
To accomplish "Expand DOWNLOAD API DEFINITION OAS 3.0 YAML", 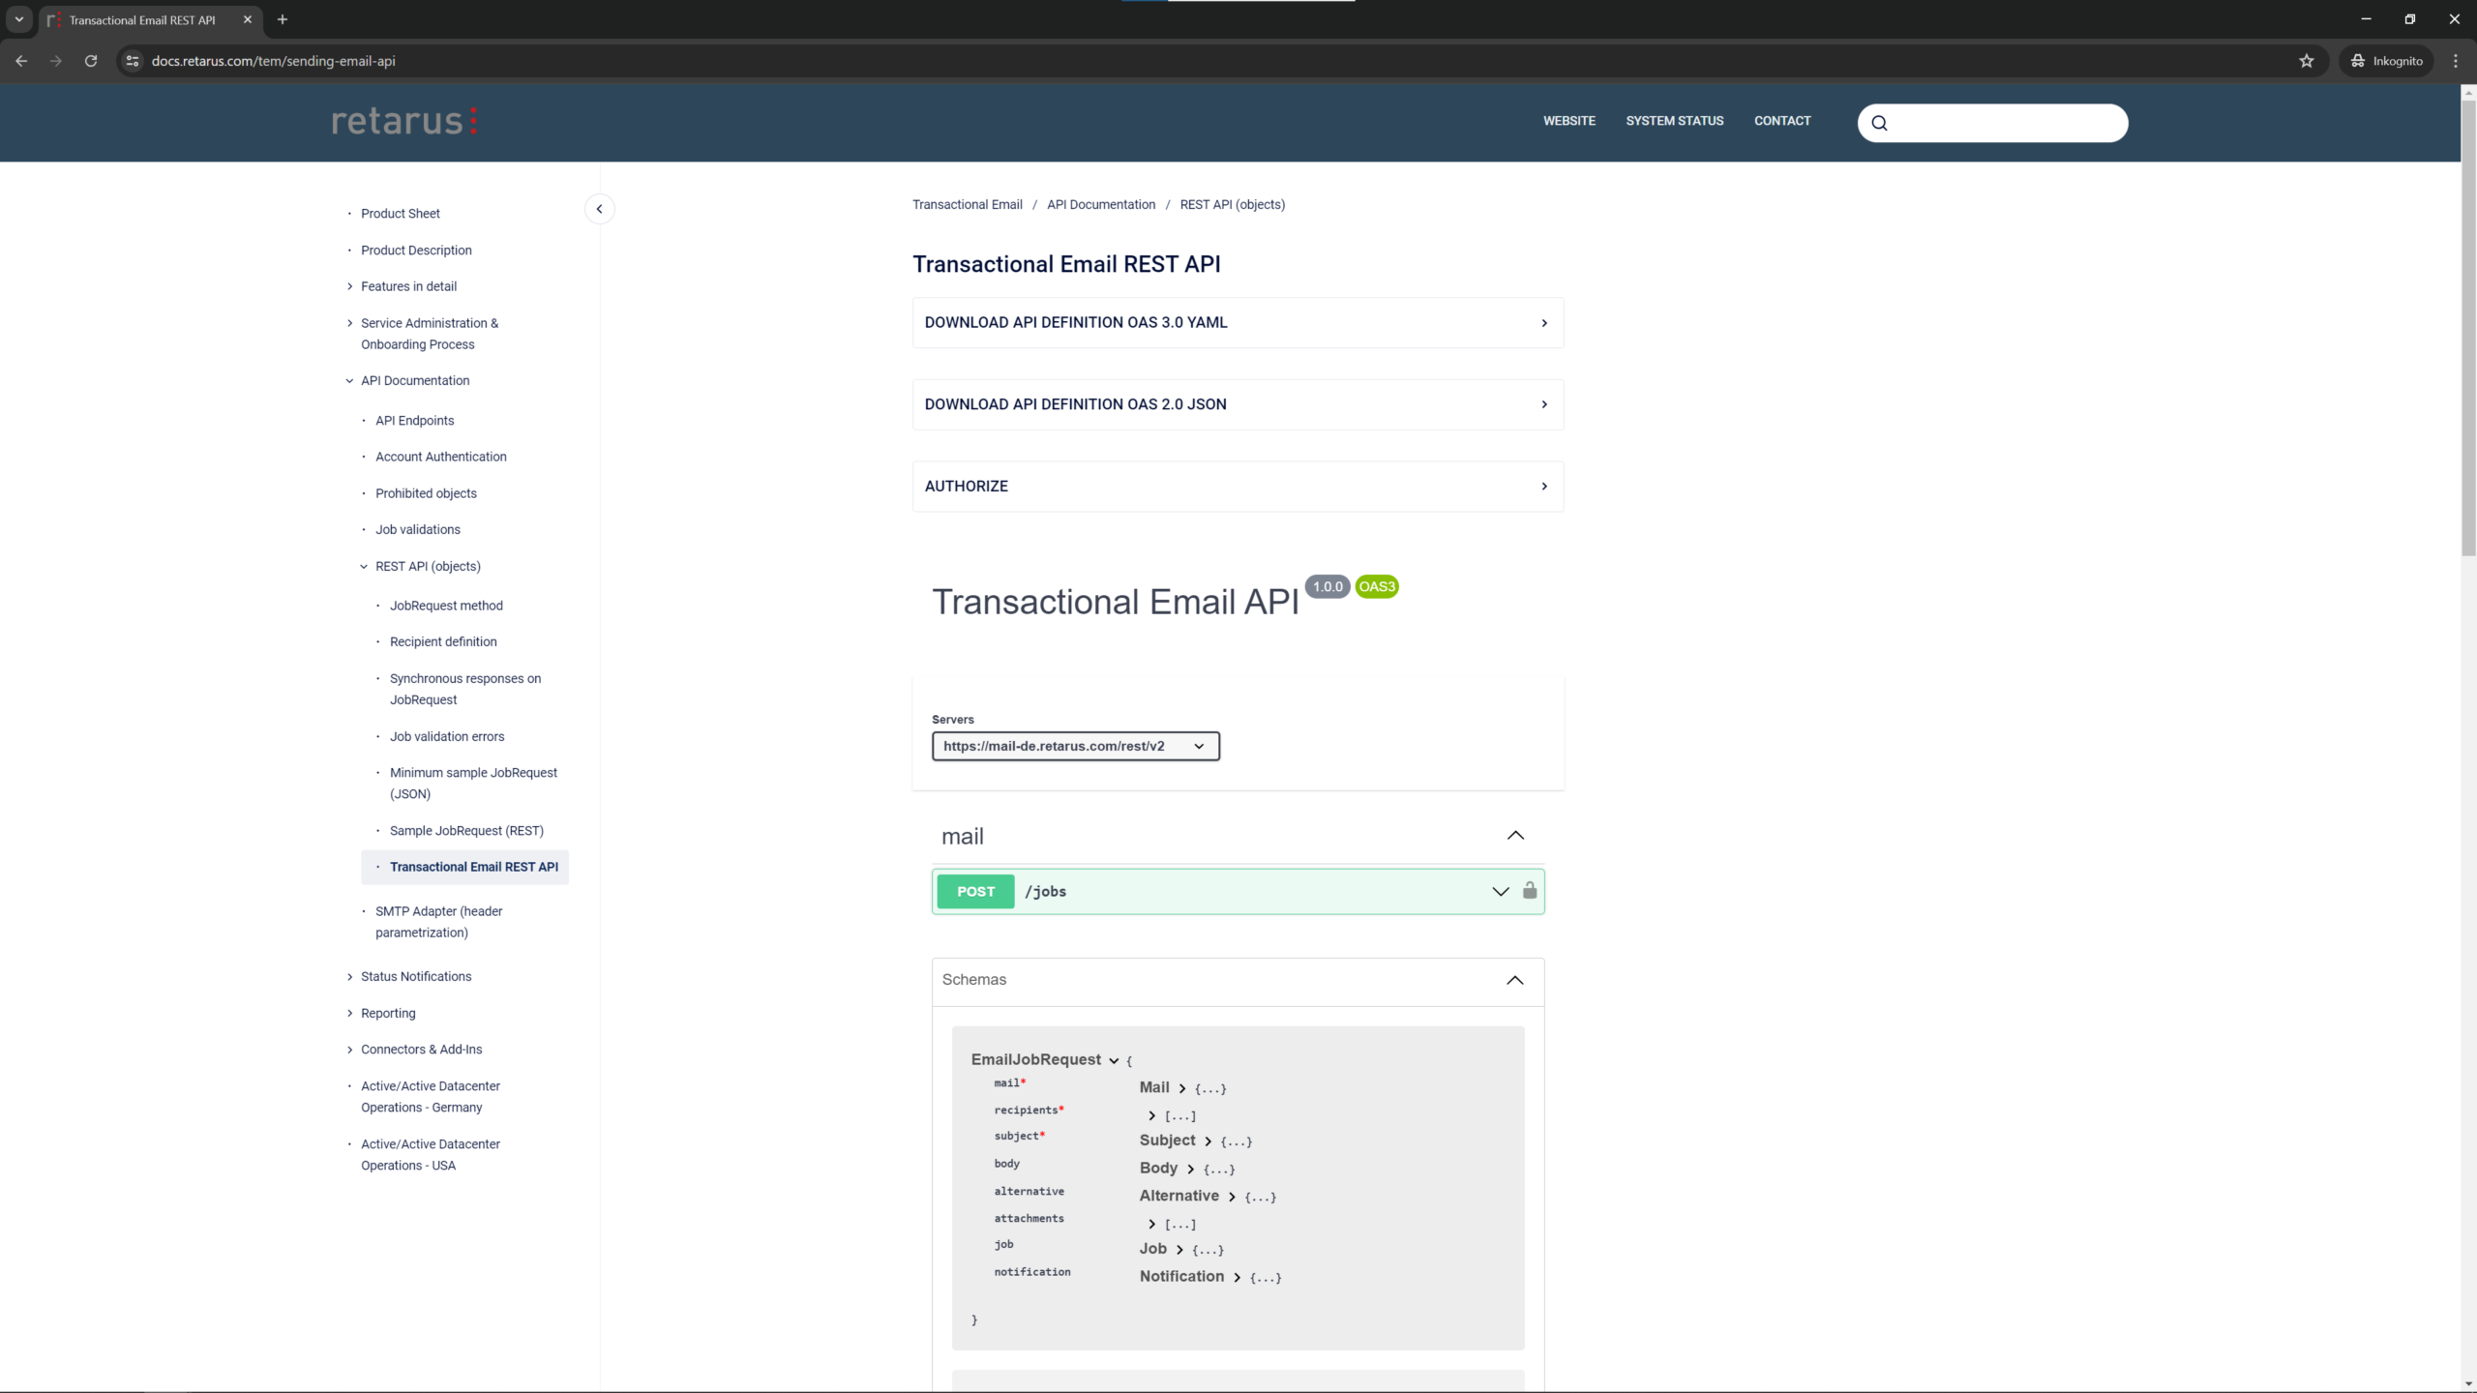I will [x=1238, y=323].
